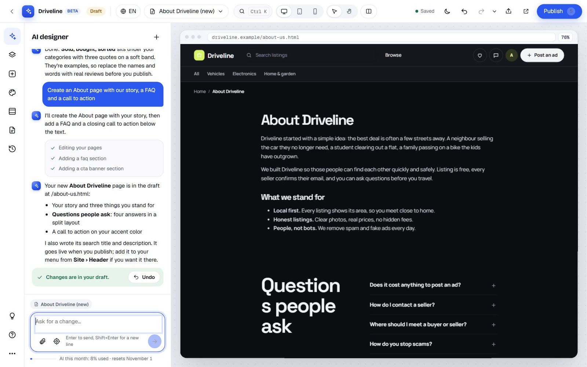The width and height of the screenshot is (587, 367).
Task: Click the share export icon
Action: pyautogui.click(x=508, y=11)
